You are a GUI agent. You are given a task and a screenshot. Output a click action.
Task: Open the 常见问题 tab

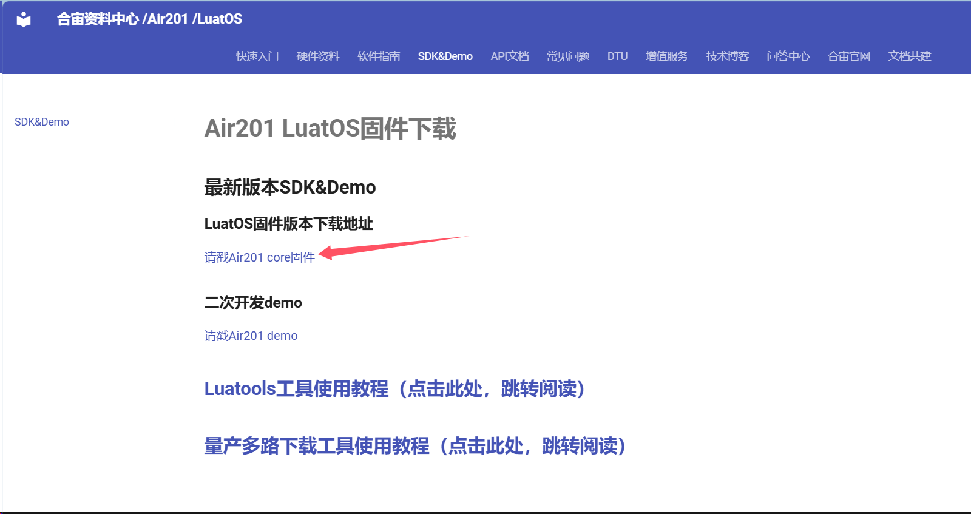coord(568,56)
